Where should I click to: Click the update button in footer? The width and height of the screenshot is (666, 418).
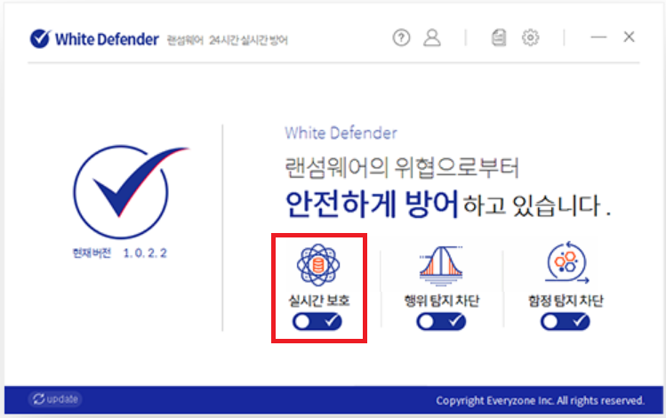pyautogui.click(x=55, y=399)
